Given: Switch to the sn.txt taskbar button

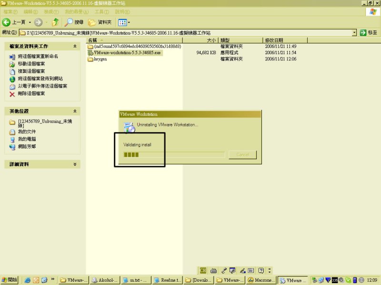Looking at the screenshot, I should [x=136, y=280].
